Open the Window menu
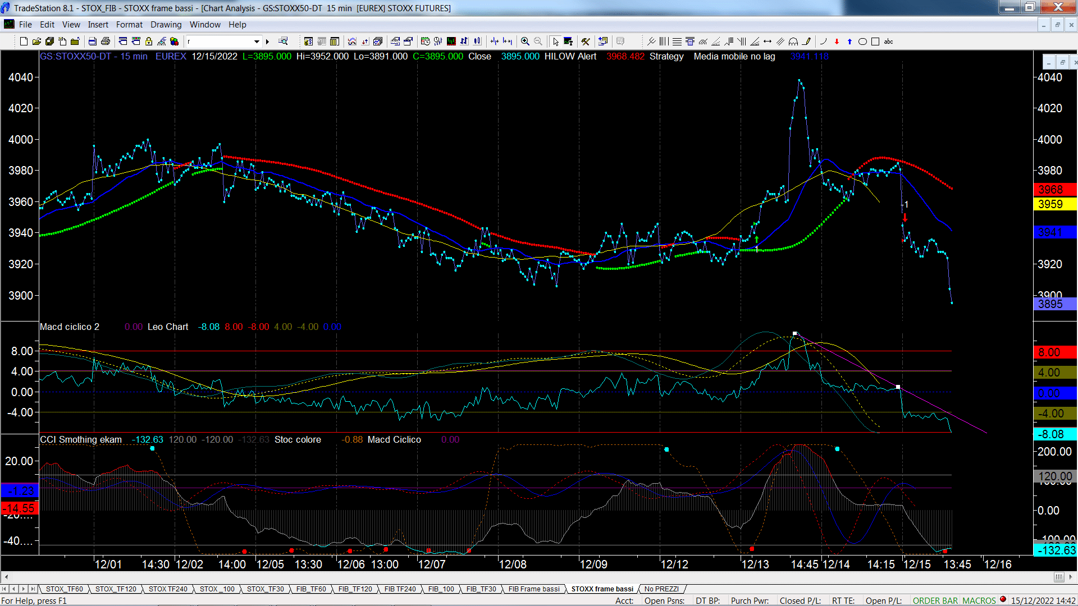The width and height of the screenshot is (1078, 606). 205,25
